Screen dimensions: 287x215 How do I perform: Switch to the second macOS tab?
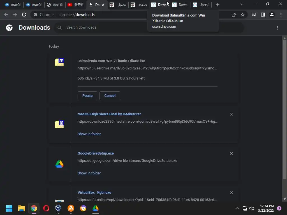tap(34, 5)
